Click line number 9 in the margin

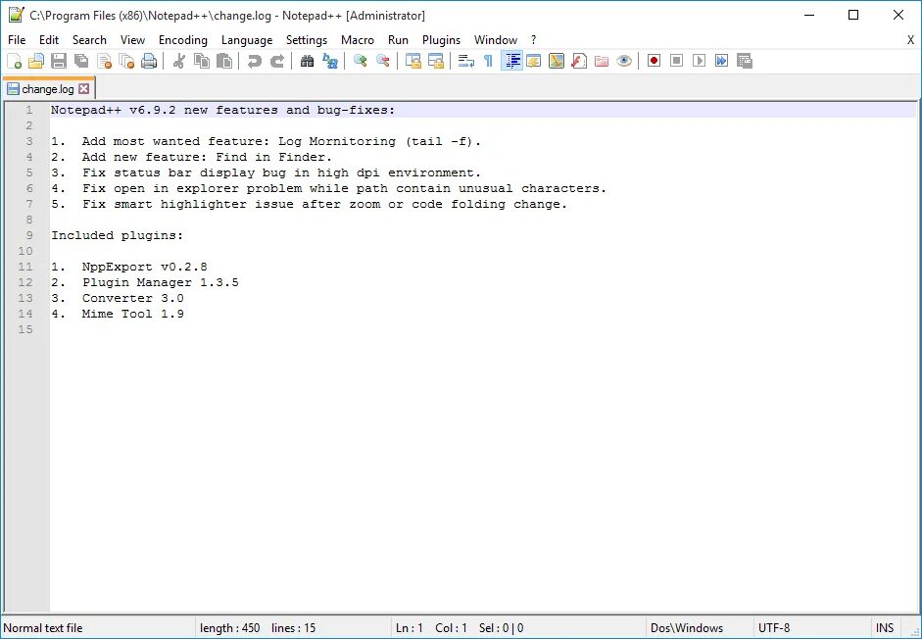[x=29, y=235]
